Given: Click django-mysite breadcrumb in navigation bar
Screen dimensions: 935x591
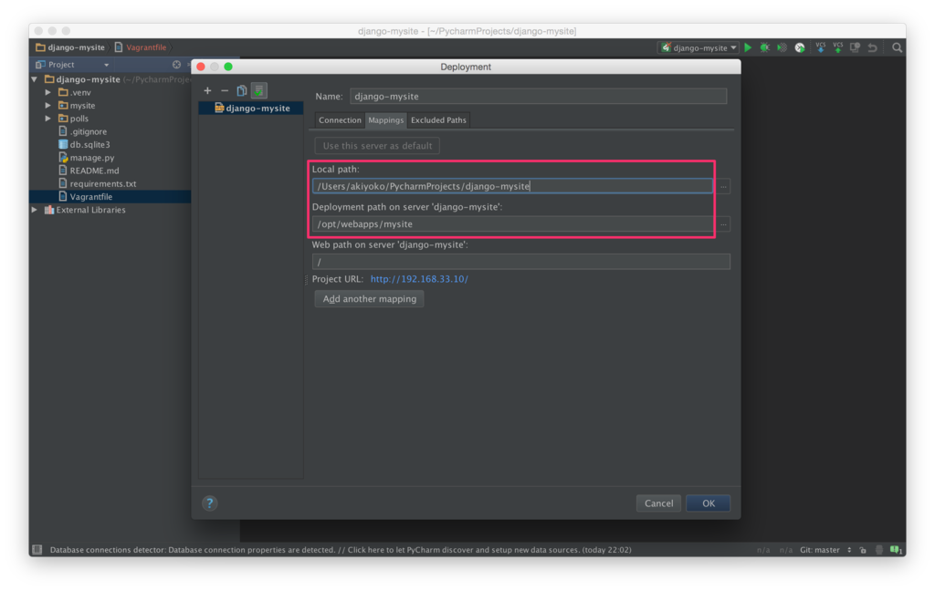Looking at the screenshot, I should [70, 47].
